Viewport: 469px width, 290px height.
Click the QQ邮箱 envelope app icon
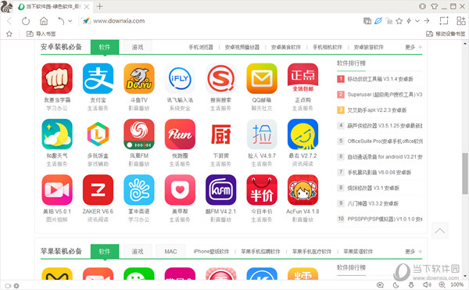coord(262,78)
